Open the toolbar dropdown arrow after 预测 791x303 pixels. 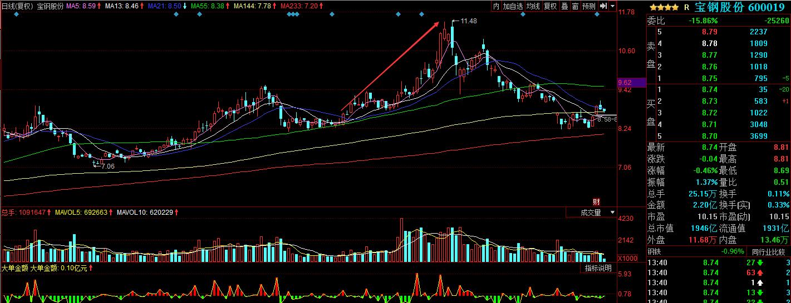(x=613, y=6)
